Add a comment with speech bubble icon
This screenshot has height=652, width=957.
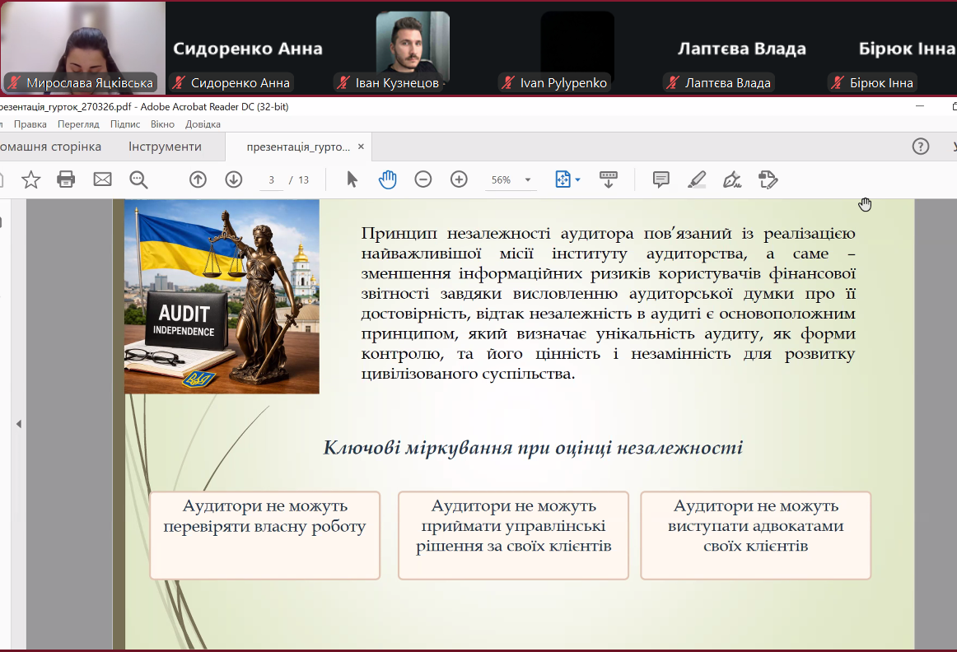click(x=661, y=179)
